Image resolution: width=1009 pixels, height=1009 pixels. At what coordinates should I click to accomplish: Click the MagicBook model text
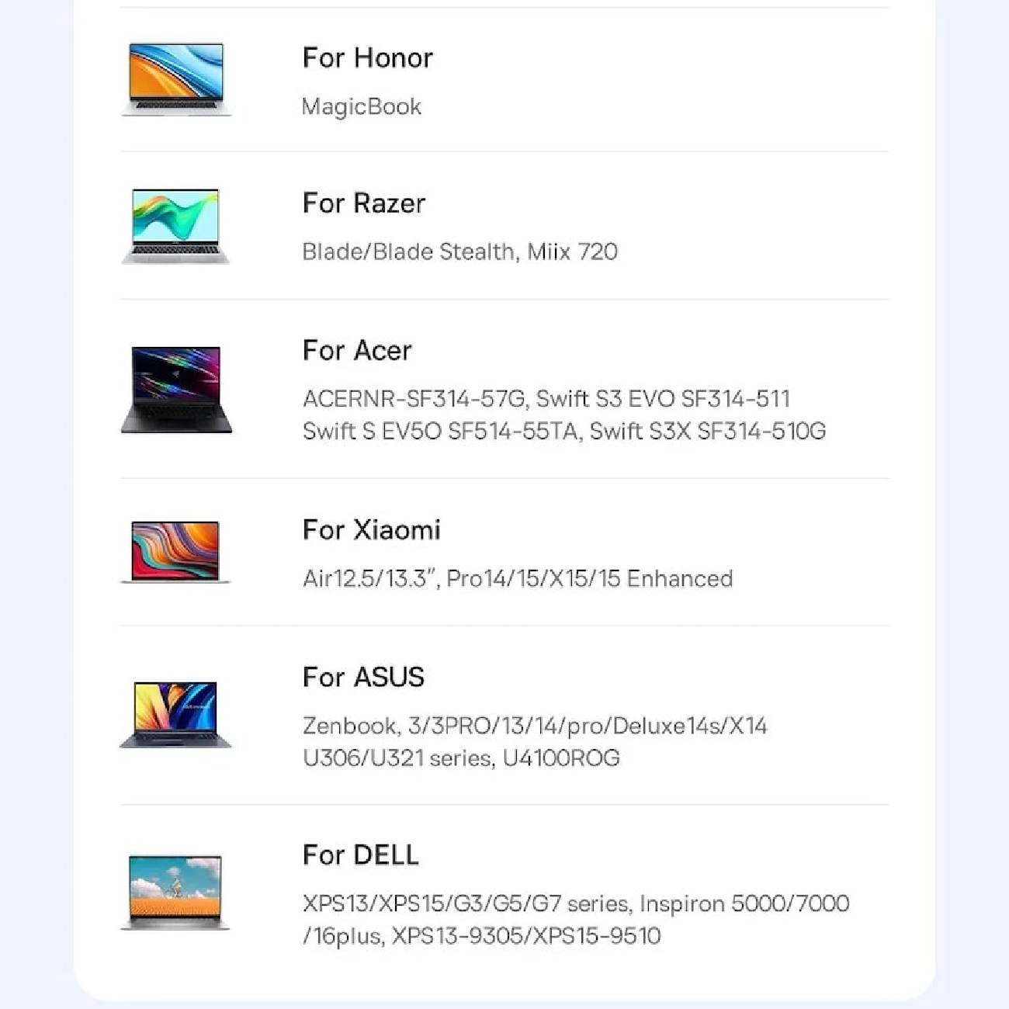coord(362,106)
